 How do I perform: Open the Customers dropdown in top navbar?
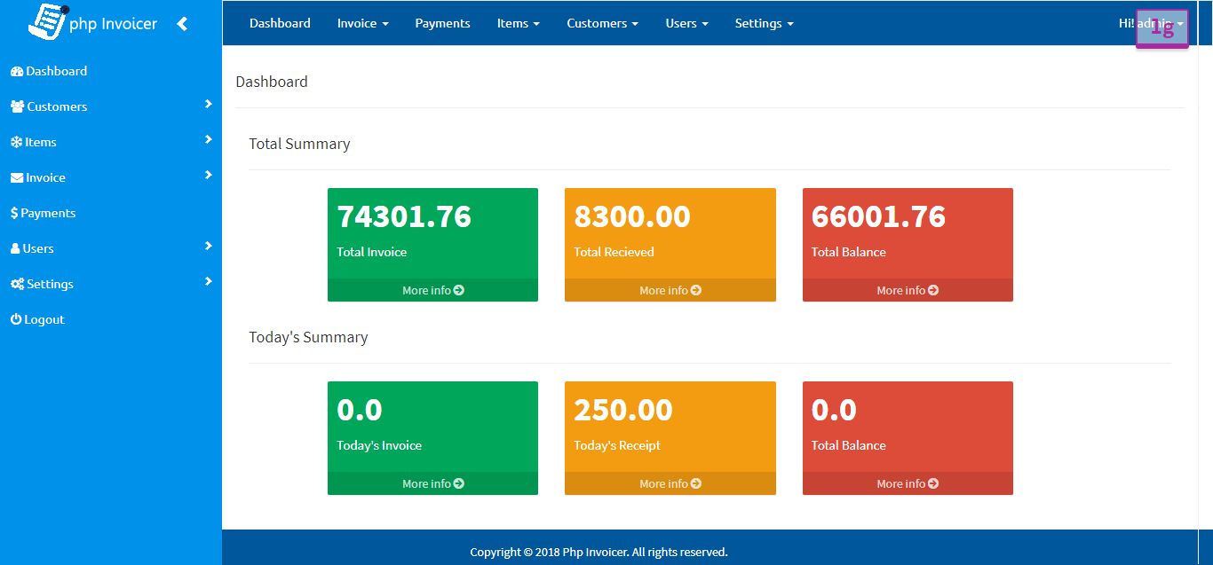click(602, 23)
